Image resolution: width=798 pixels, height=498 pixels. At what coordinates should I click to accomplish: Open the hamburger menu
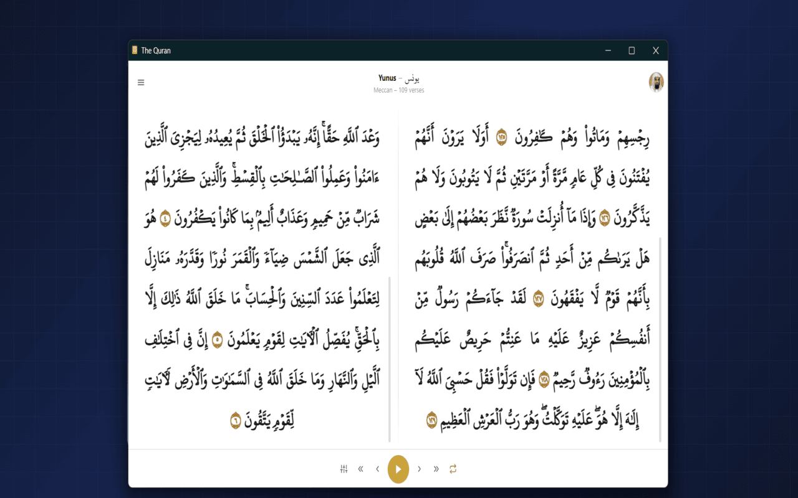coord(141,82)
